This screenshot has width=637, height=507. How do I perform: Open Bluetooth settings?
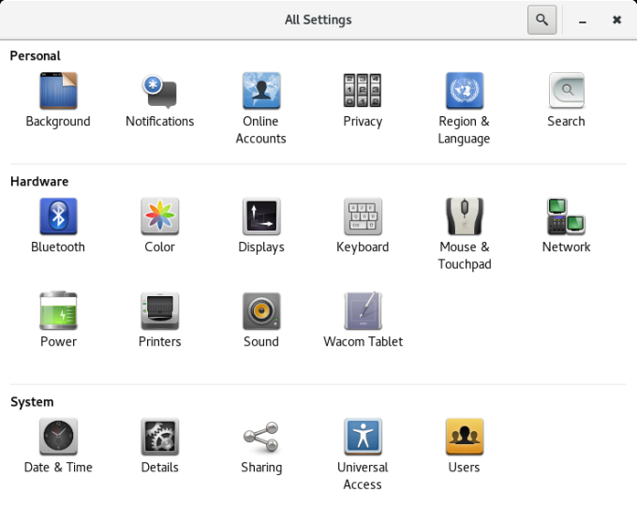[x=58, y=217]
